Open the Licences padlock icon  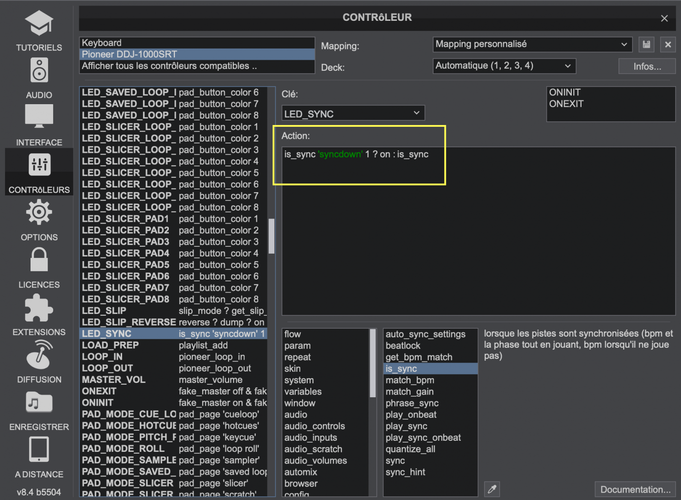tap(39, 260)
